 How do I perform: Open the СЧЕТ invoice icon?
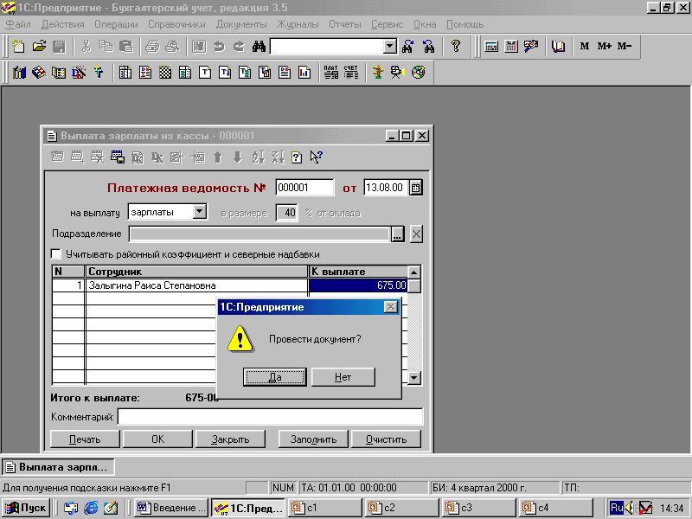(x=351, y=73)
